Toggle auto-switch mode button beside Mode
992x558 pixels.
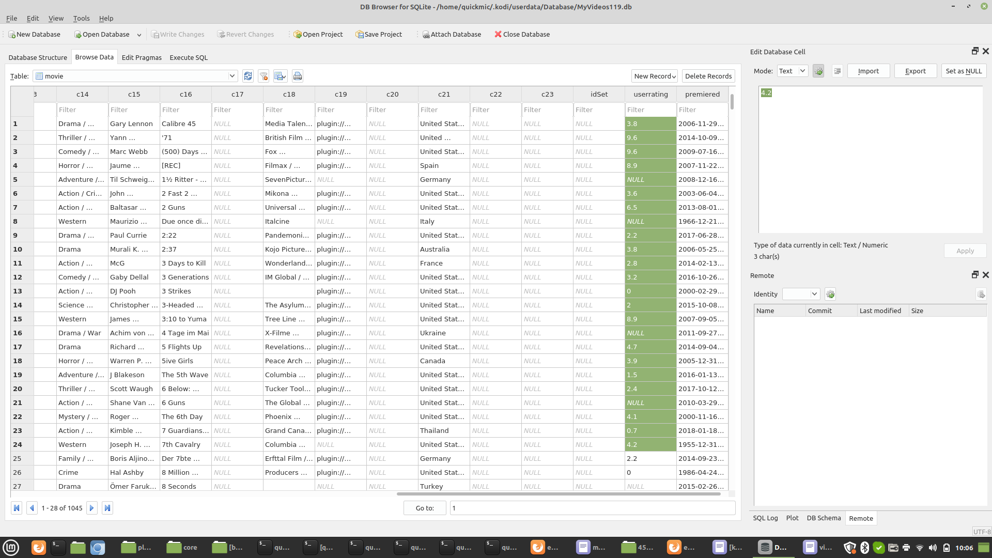[x=818, y=71]
